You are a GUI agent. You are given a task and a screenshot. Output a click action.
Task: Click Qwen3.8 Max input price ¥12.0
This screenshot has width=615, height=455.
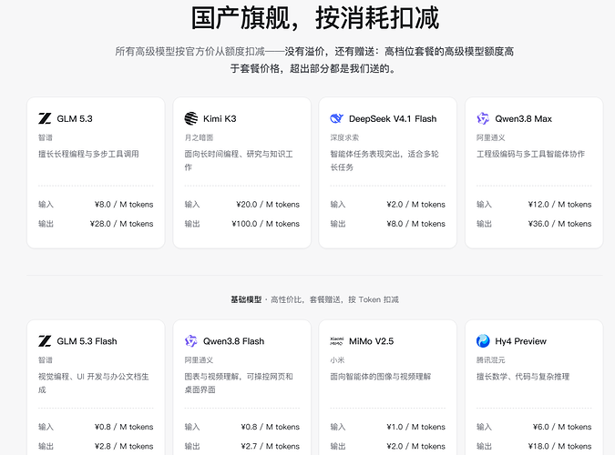coord(559,204)
